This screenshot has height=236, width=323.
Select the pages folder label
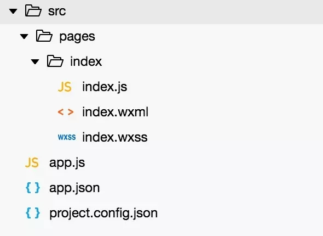tap(77, 37)
